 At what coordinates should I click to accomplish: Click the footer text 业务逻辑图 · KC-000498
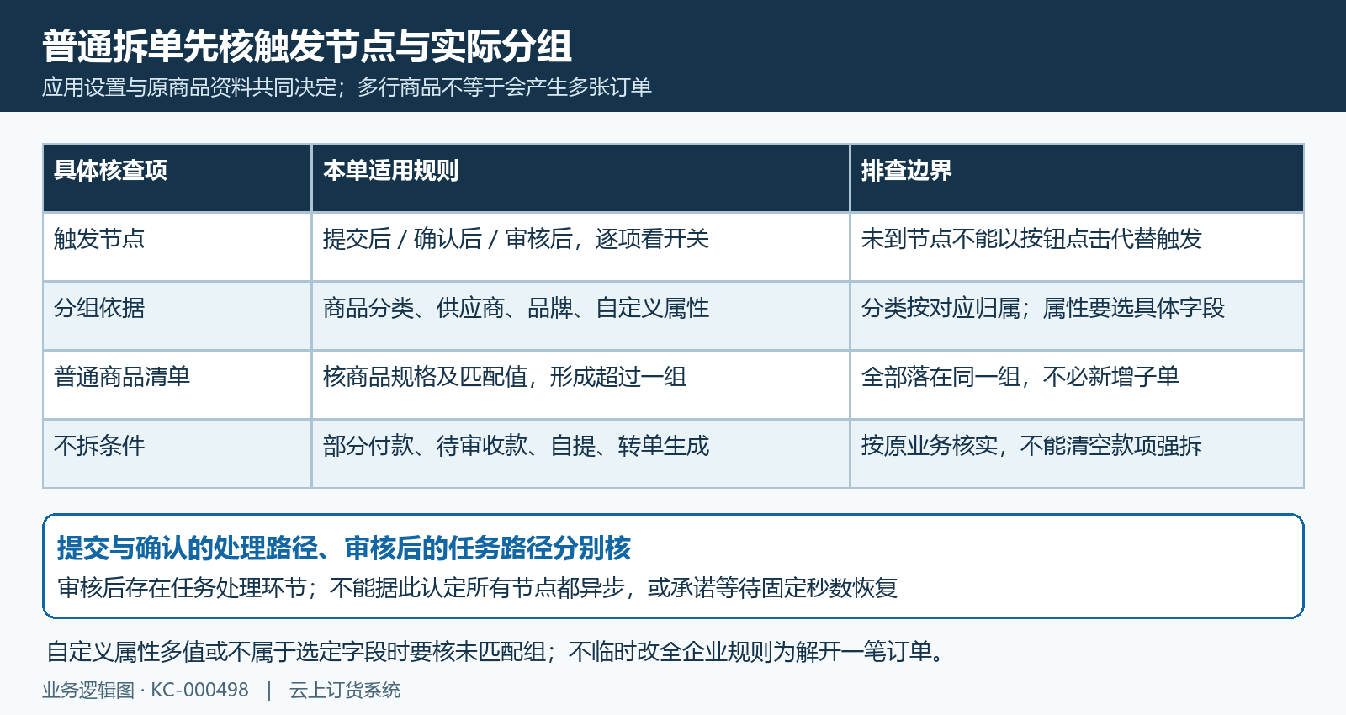[x=146, y=691]
